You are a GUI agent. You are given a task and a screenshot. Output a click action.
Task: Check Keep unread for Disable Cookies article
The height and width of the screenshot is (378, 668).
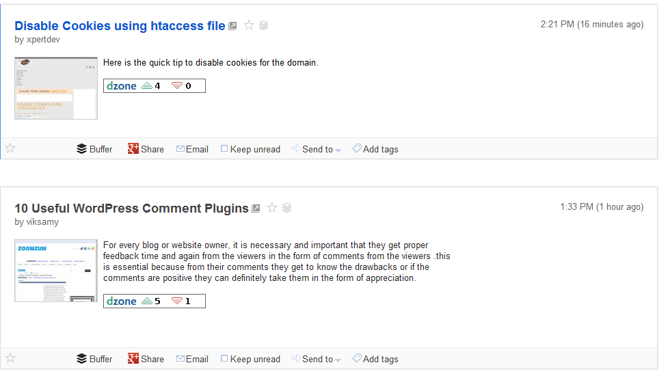pyautogui.click(x=224, y=149)
